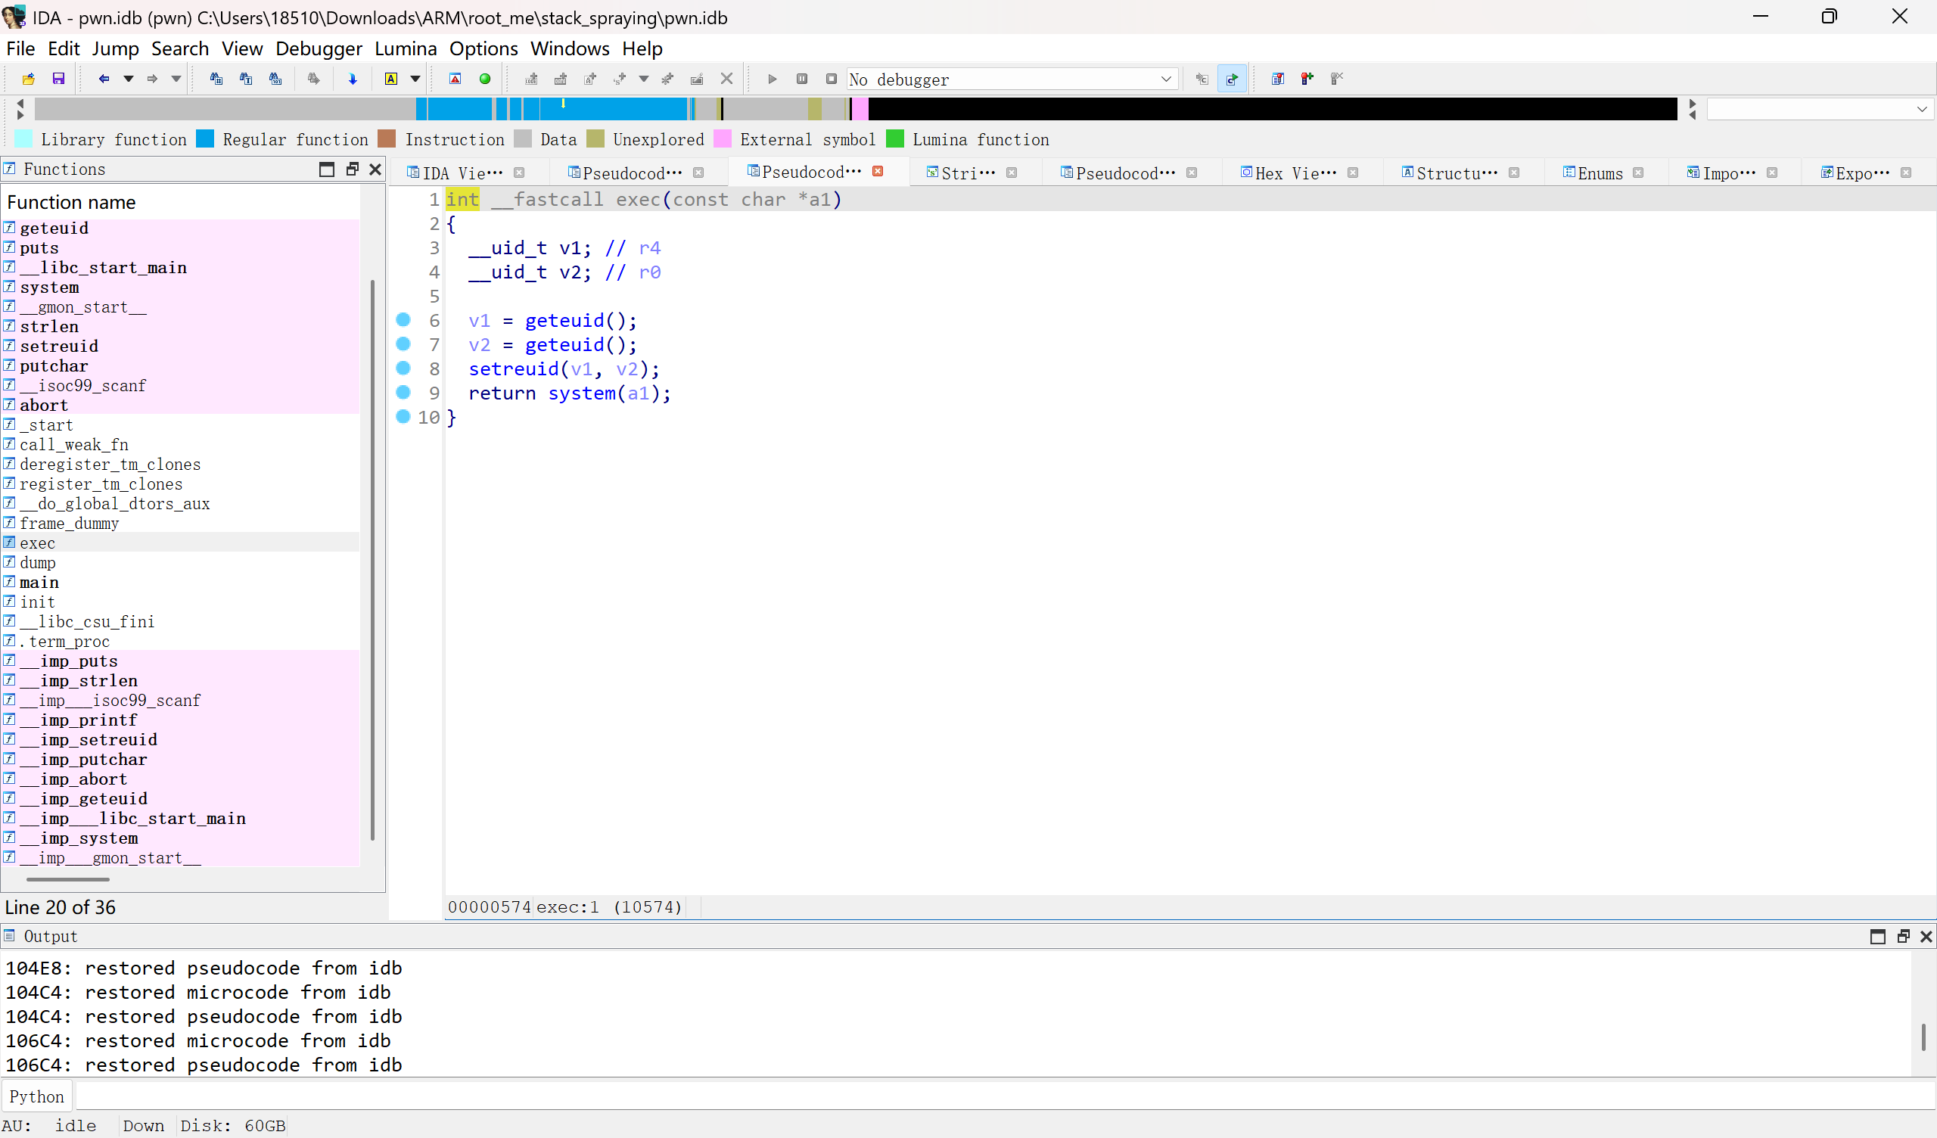This screenshot has width=1937, height=1138.
Task: Click the search for text icon
Action: coord(246,79)
